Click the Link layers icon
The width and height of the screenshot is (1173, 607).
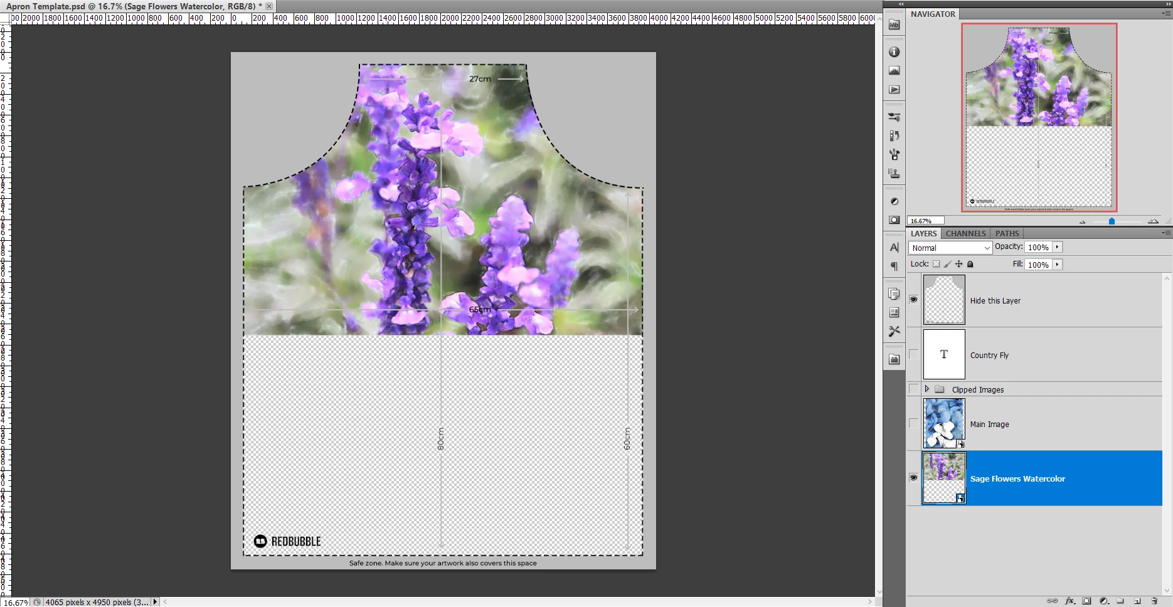pos(1052,601)
